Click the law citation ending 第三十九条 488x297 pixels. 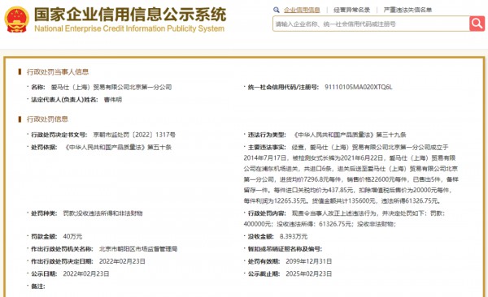coord(349,135)
